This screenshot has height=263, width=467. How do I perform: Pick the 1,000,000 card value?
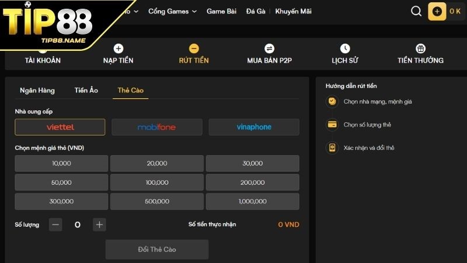tap(253, 201)
